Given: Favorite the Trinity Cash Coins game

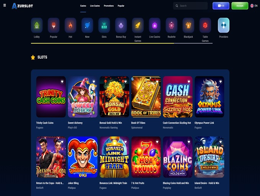Looking at the screenshot, I should pos(62,82).
